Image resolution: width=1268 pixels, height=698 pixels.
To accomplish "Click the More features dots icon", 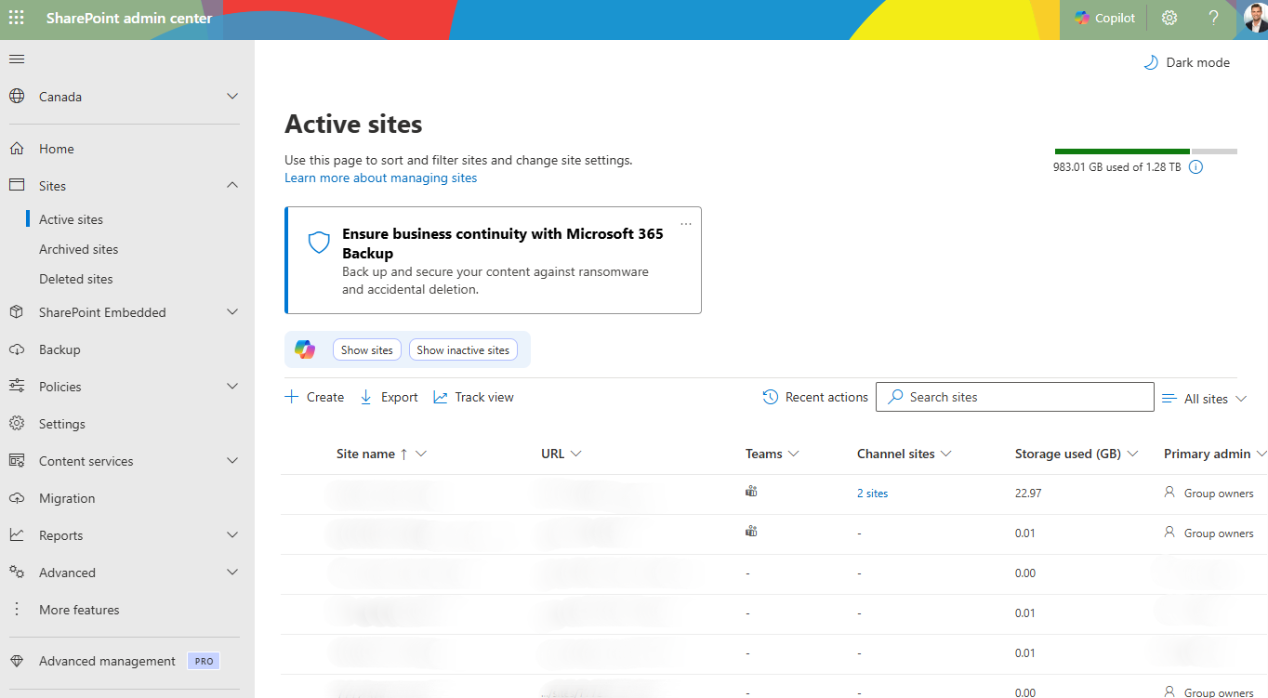I will click(17, 610).
